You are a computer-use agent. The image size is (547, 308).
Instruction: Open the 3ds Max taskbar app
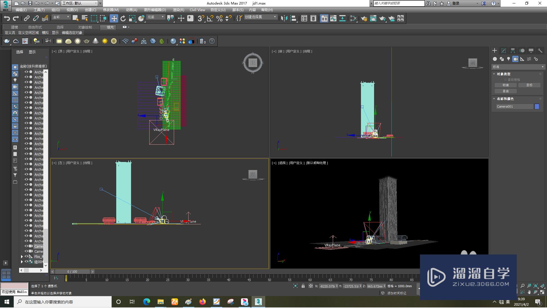pyautogui.click(x=258, y=302)
